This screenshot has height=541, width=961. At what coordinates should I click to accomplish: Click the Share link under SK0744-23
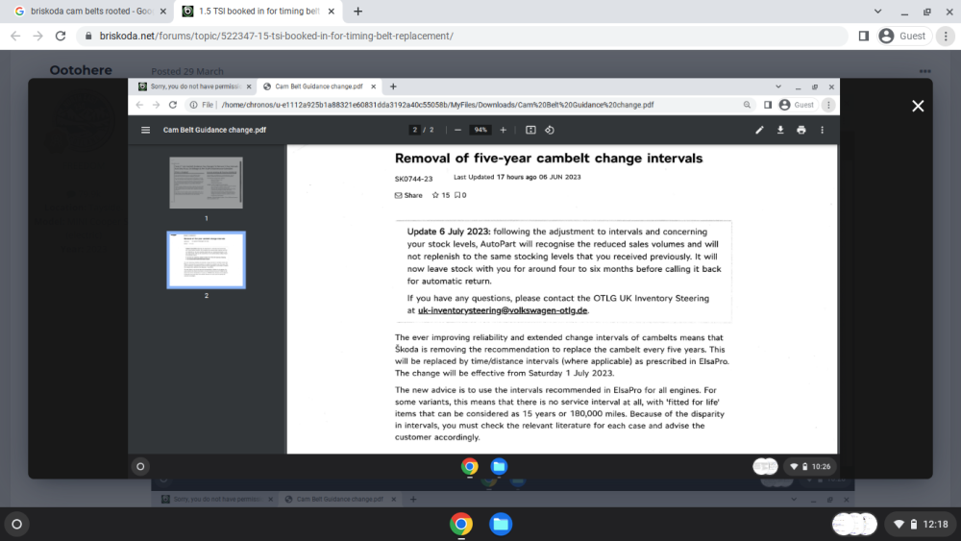click(x=408, y=195)
